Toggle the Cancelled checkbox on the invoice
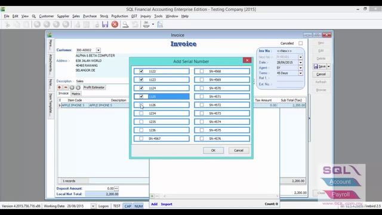382x215 pixels. (x=301, y=43)
